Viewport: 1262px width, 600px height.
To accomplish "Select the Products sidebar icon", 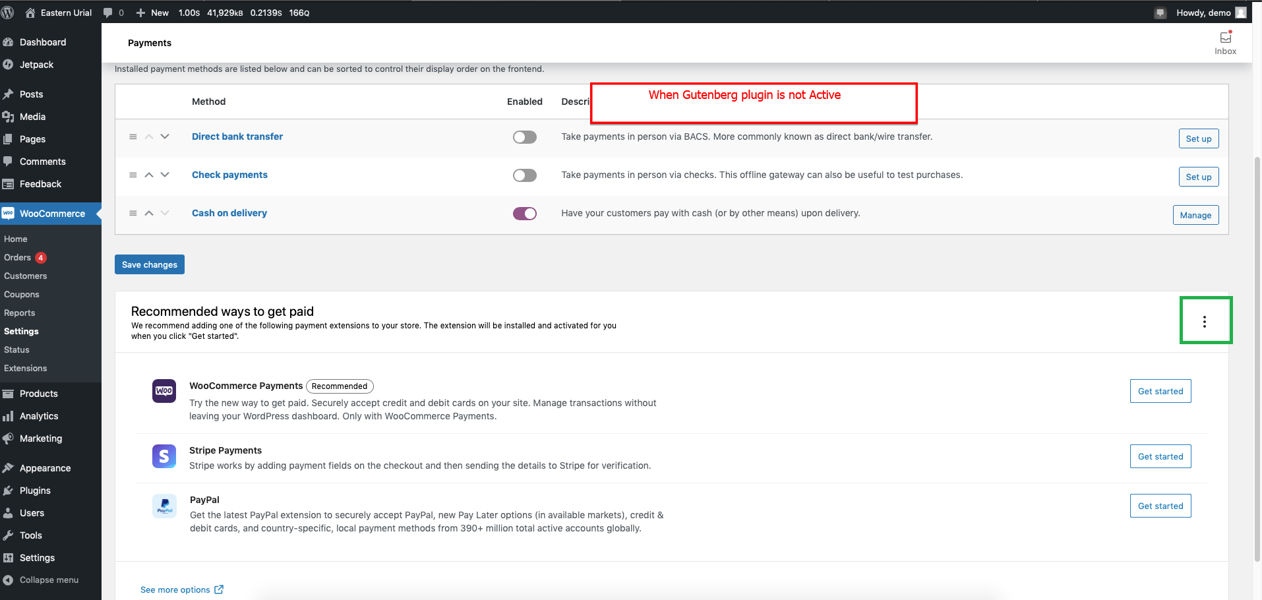I will click(x=9, y=393).
